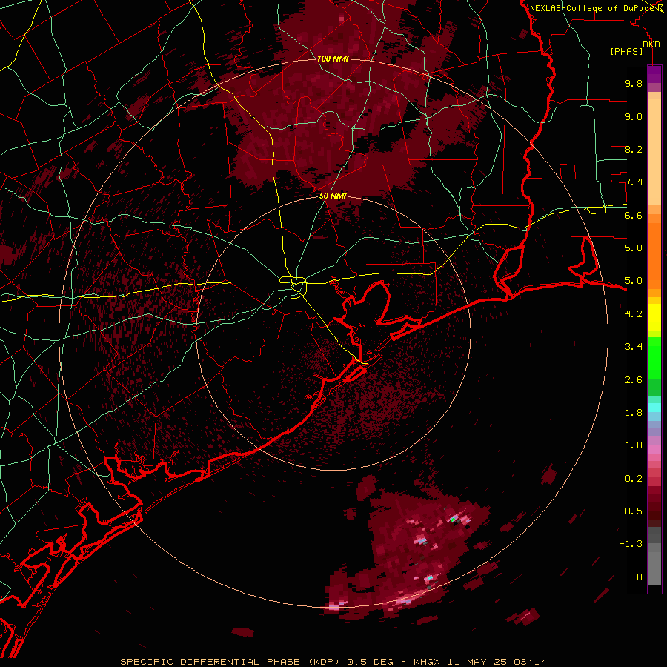Screen dimensions: 667x667
Task: Click the 2.6 legend value
Action: click(634, 380)
